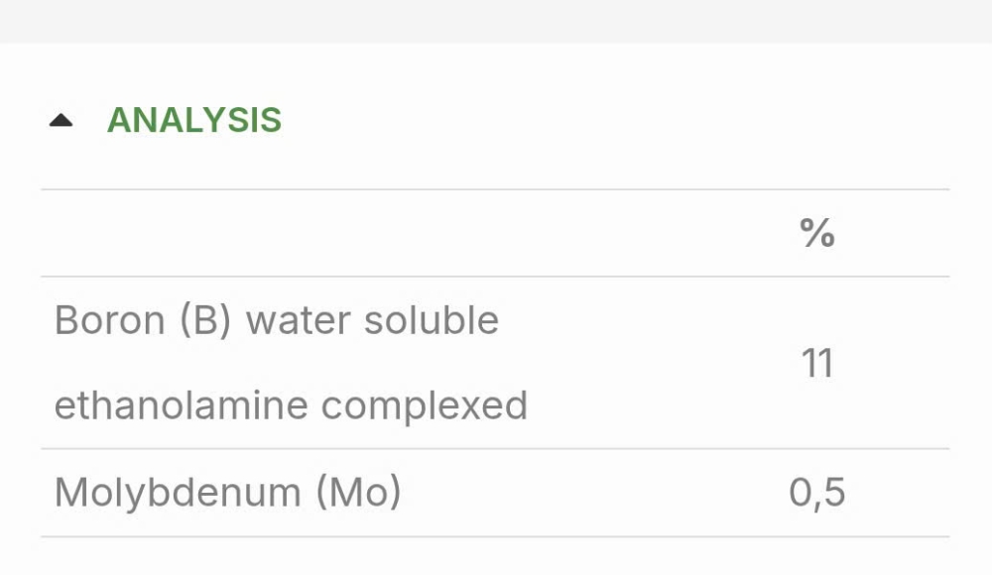Click the word 'soluble' in the Boron row
This screenshot has height=575, width=992.
(432, 320)
